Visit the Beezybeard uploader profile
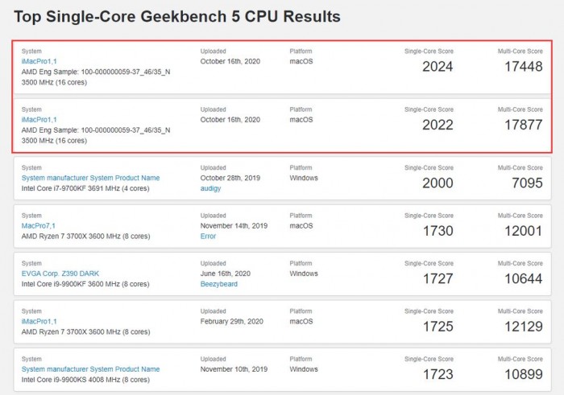 (x=218, y=283)
